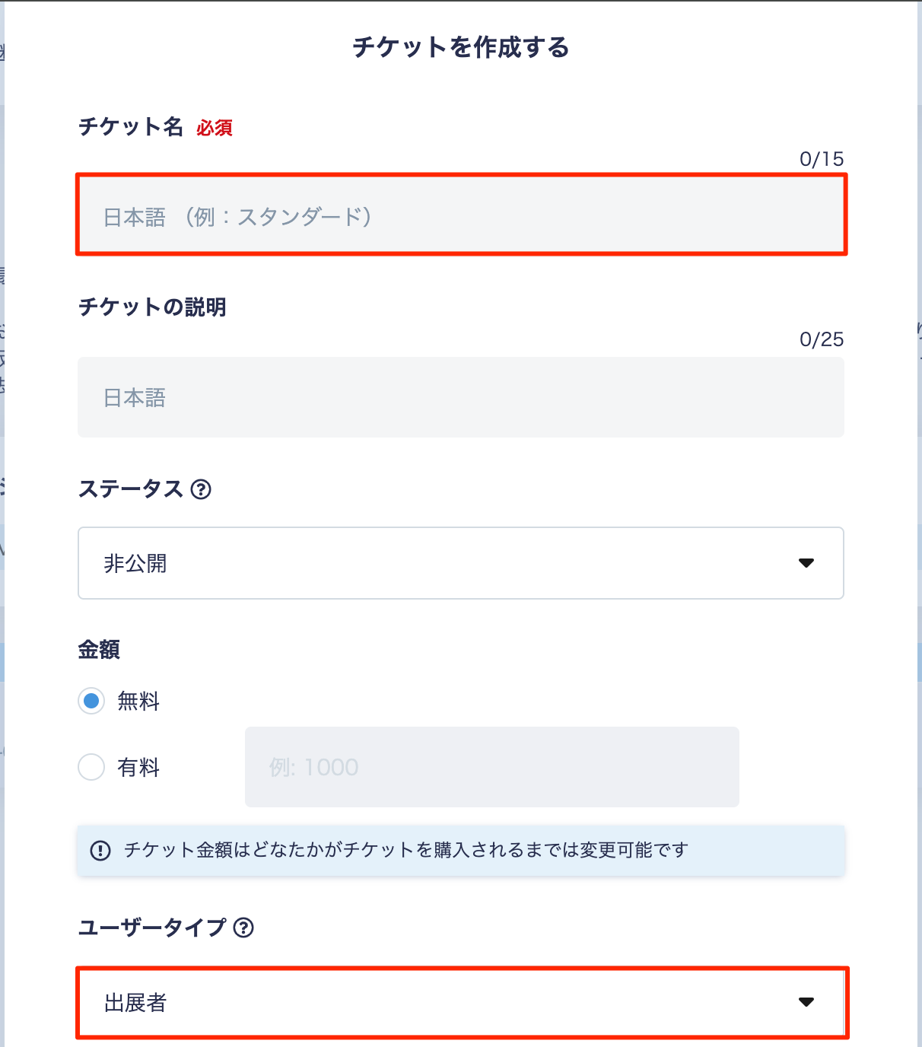The image size is (922, 1047).
Task: Focus the チケットの説明 input field
Action: [x=461, y=397]
